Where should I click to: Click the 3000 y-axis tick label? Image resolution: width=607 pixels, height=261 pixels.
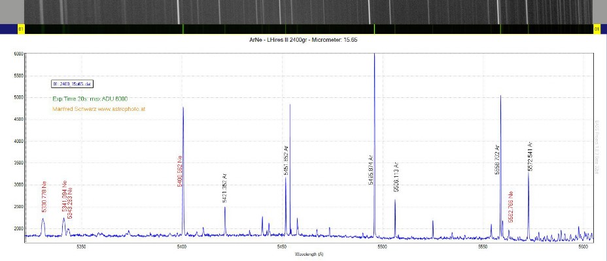pos(18,185)
